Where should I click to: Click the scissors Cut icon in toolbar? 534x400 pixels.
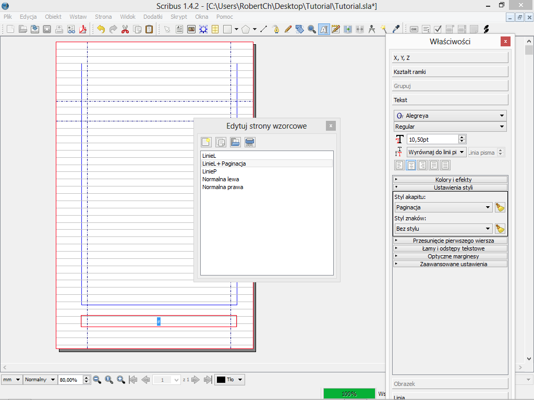[125, 29]
